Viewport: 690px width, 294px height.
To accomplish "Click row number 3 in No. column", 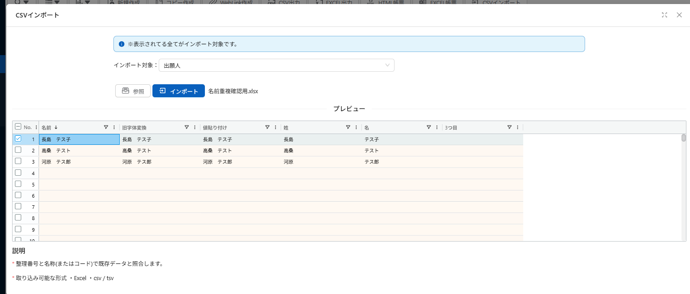I will 33,162.
